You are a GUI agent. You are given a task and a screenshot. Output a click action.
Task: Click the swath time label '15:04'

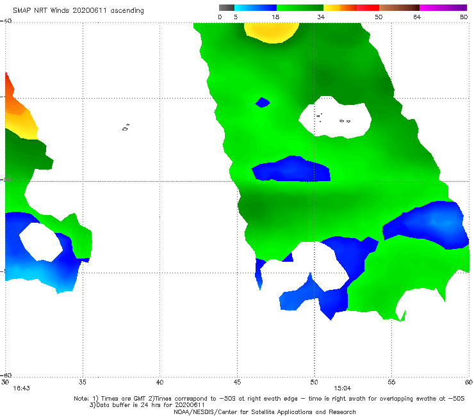click(342, 388)
